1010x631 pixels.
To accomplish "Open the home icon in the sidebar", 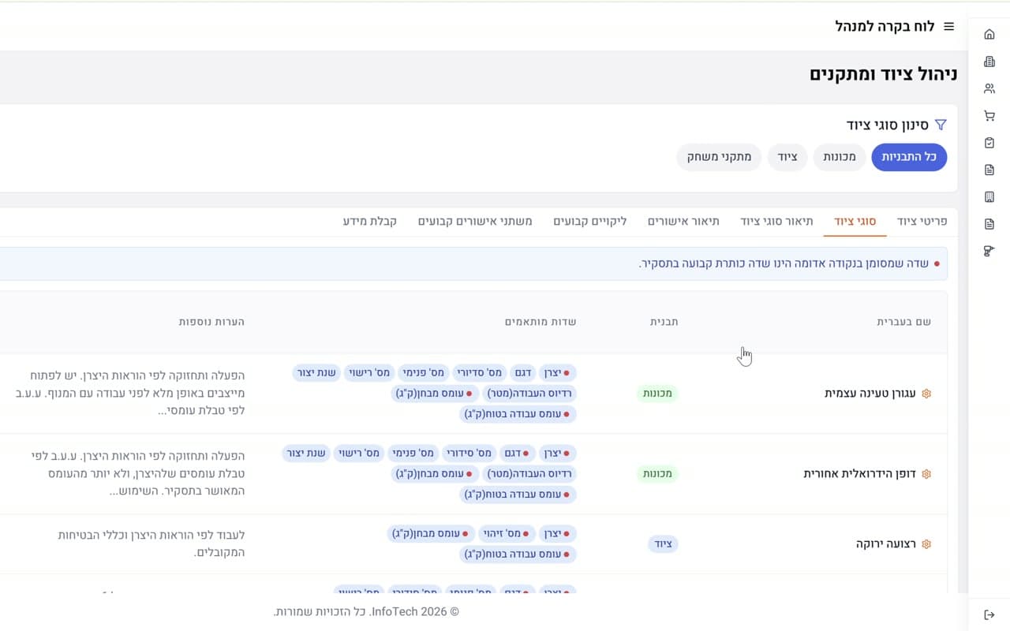I will click(x=989, y=34).
